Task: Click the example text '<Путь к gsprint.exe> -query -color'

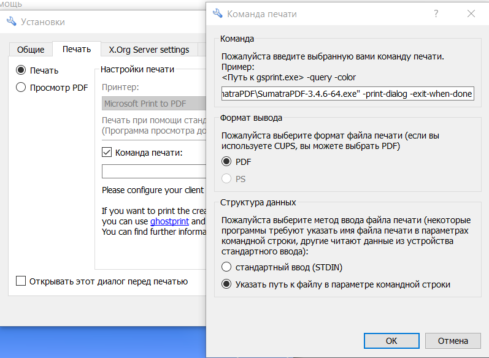Action: tap(289, 77)
